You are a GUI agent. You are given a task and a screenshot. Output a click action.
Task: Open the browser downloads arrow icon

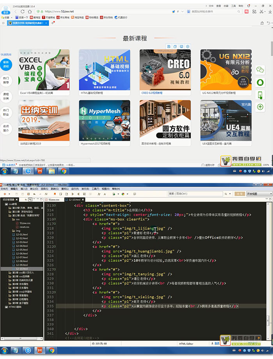(270, 11)
